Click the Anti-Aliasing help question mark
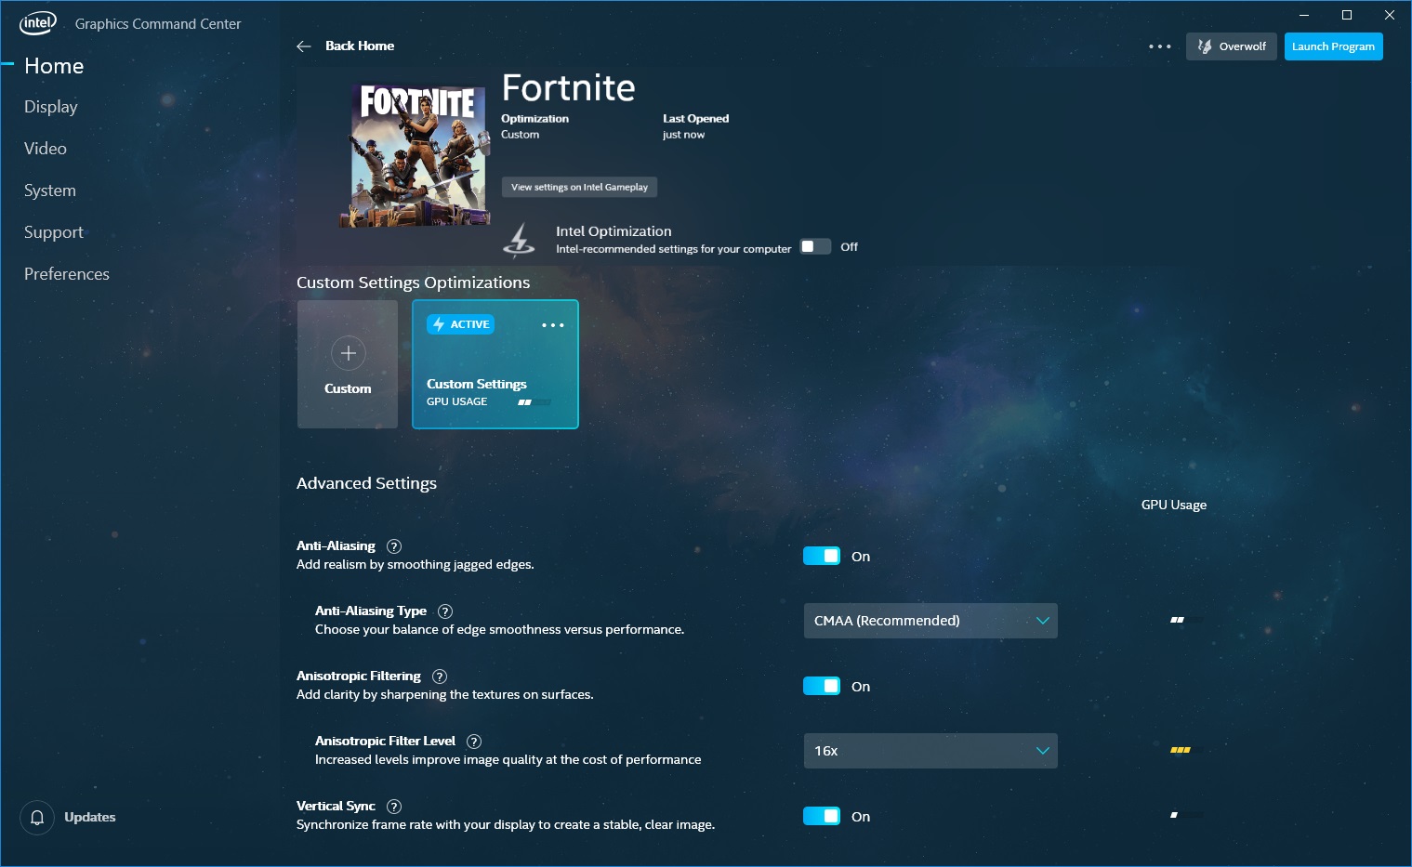 [394, 546]
